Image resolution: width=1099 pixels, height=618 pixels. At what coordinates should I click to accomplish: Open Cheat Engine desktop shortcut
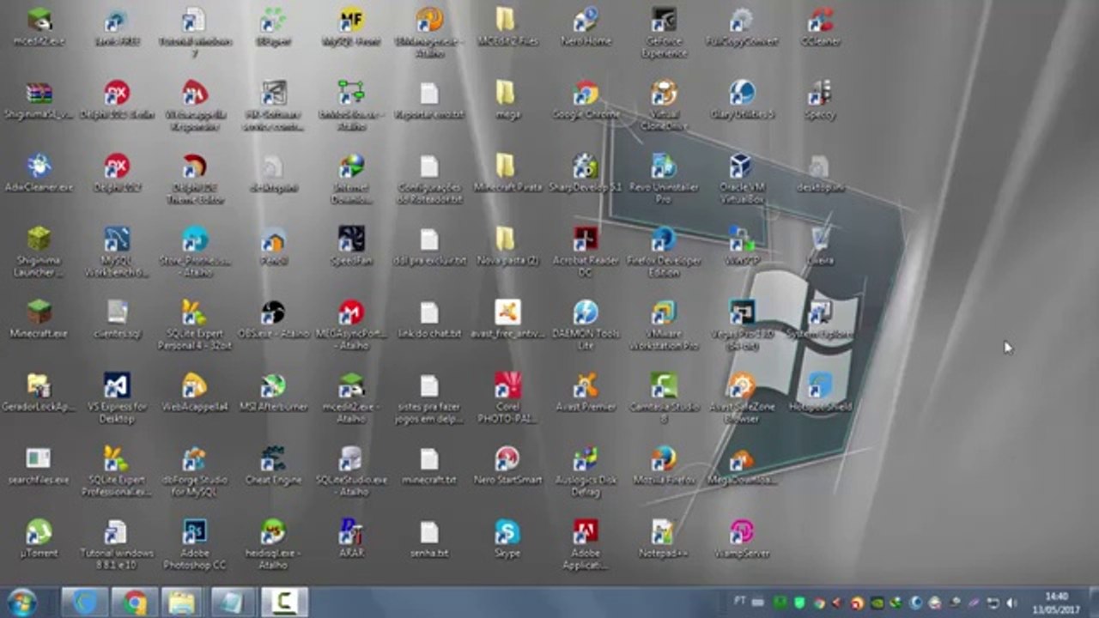tap(273, 465)
